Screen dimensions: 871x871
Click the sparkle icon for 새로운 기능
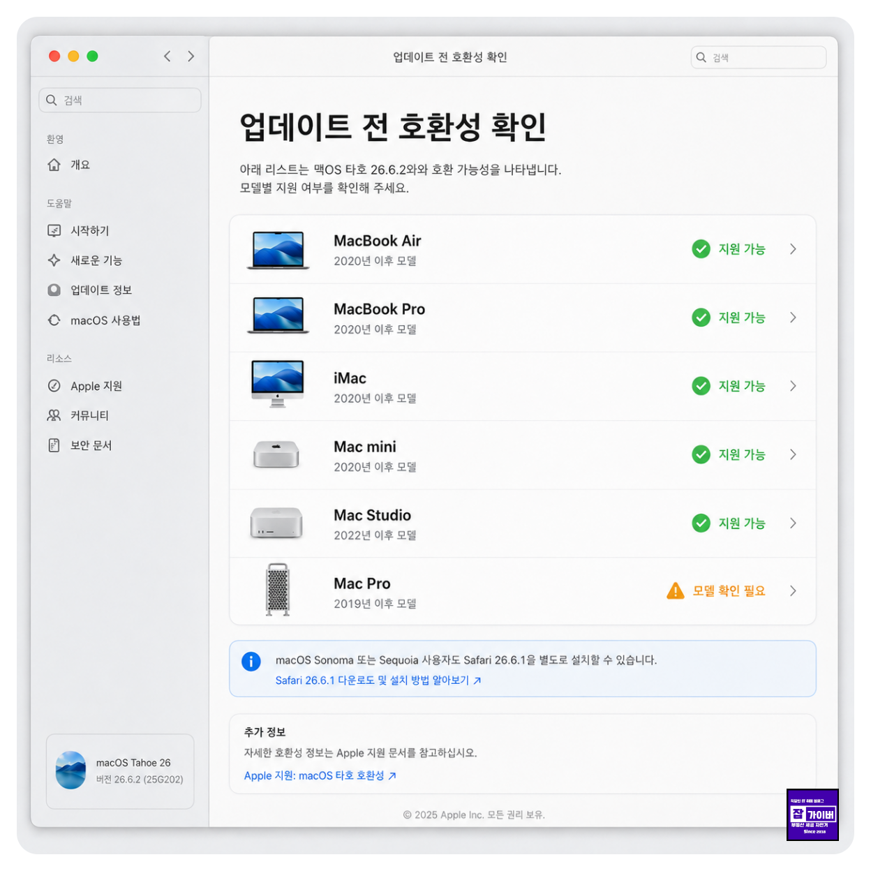(54, 260)
